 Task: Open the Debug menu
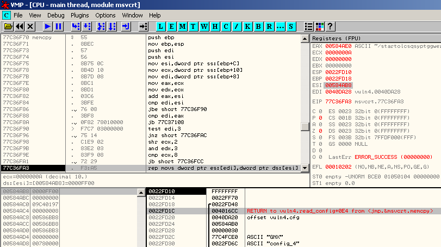pyautogui.click(x=55, y=15)
